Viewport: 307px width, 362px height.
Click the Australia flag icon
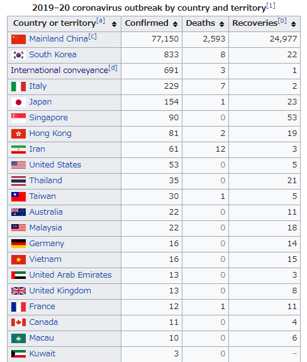click(18, 212)
